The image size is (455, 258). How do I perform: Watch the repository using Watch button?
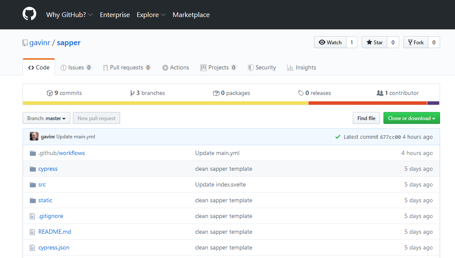point(330,42)
